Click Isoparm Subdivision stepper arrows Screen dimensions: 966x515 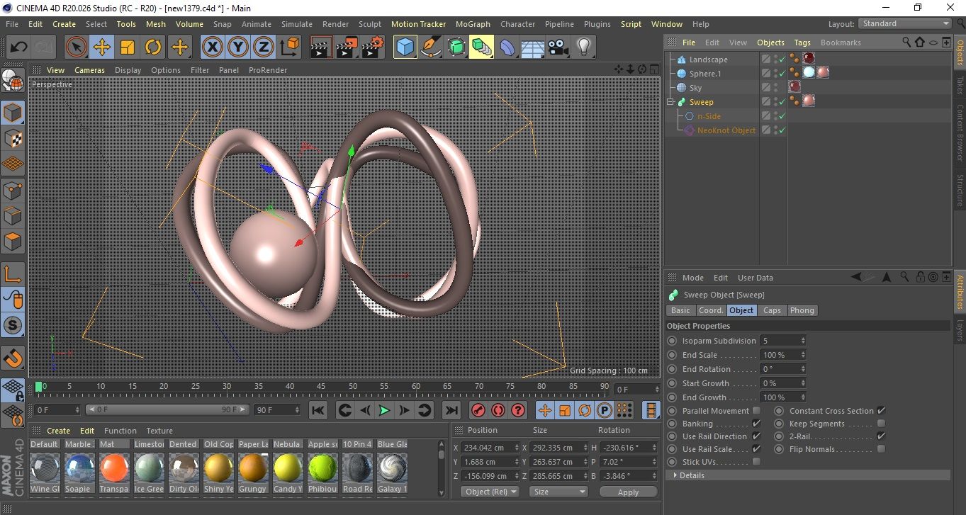[803, 341]
